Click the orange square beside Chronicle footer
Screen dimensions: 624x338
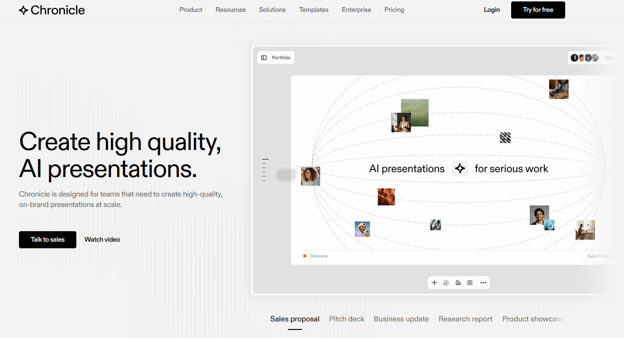305,256
